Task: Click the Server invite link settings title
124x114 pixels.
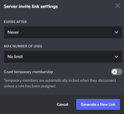Action: [x=31, y=7]
